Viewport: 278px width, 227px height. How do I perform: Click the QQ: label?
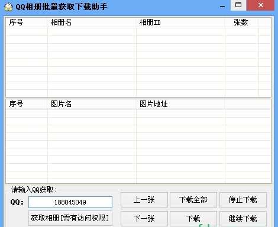coord(17,202)
